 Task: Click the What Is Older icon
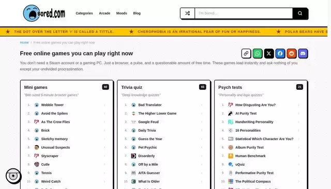[133, 181]
